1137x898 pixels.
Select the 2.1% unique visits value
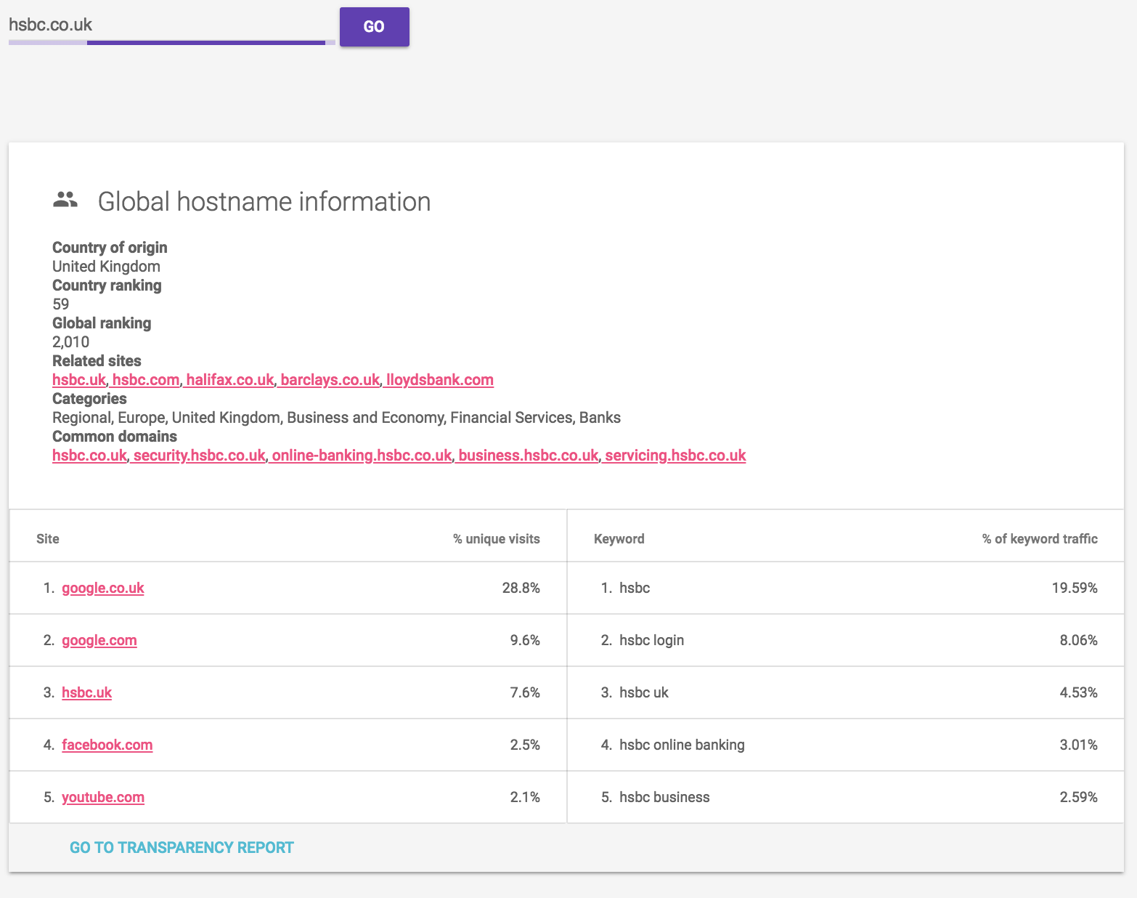[525, 797]
